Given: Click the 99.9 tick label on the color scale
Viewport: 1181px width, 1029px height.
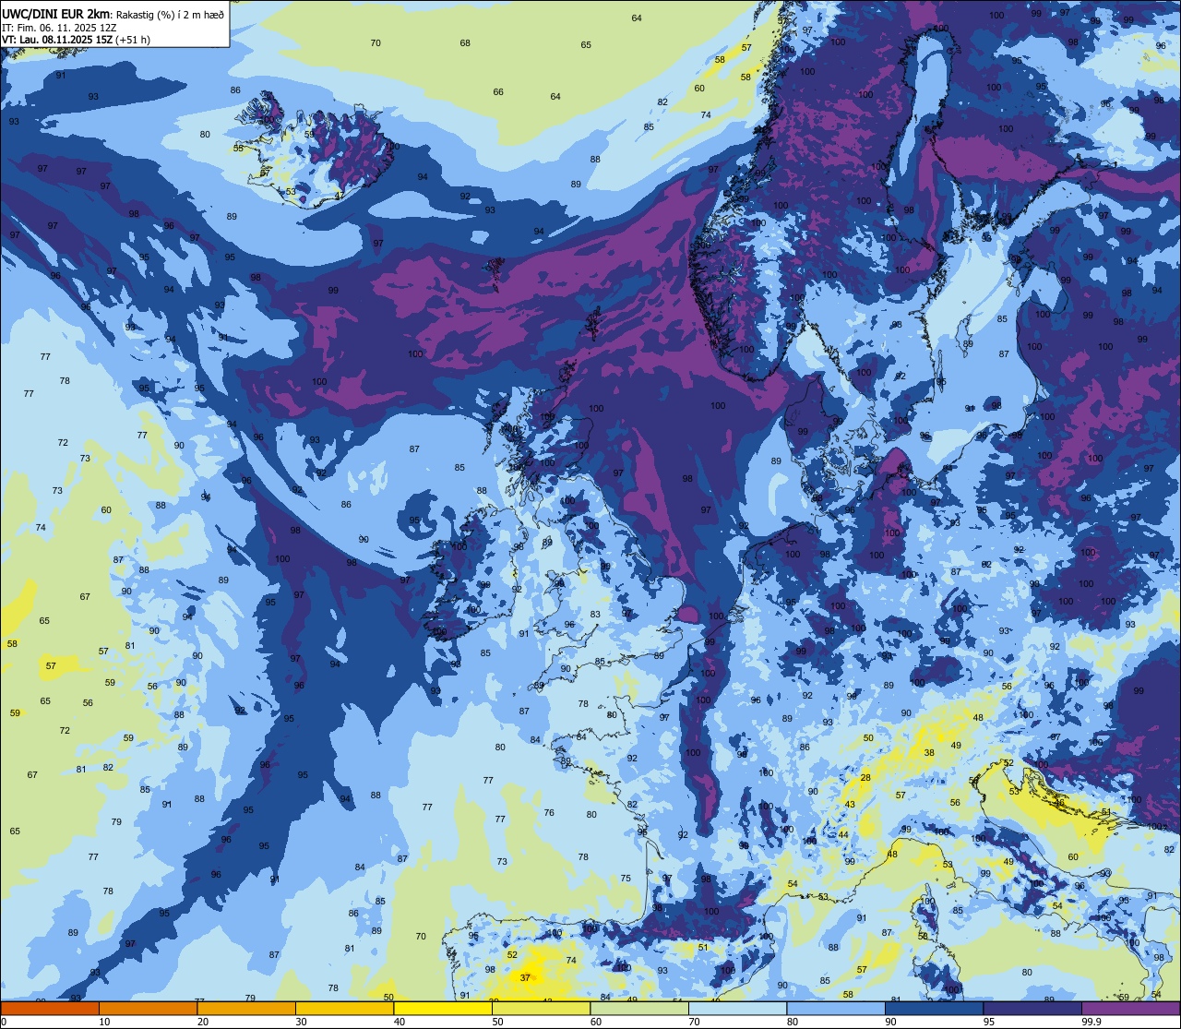Looking at the screenshot, I should pos(1092,1022).
